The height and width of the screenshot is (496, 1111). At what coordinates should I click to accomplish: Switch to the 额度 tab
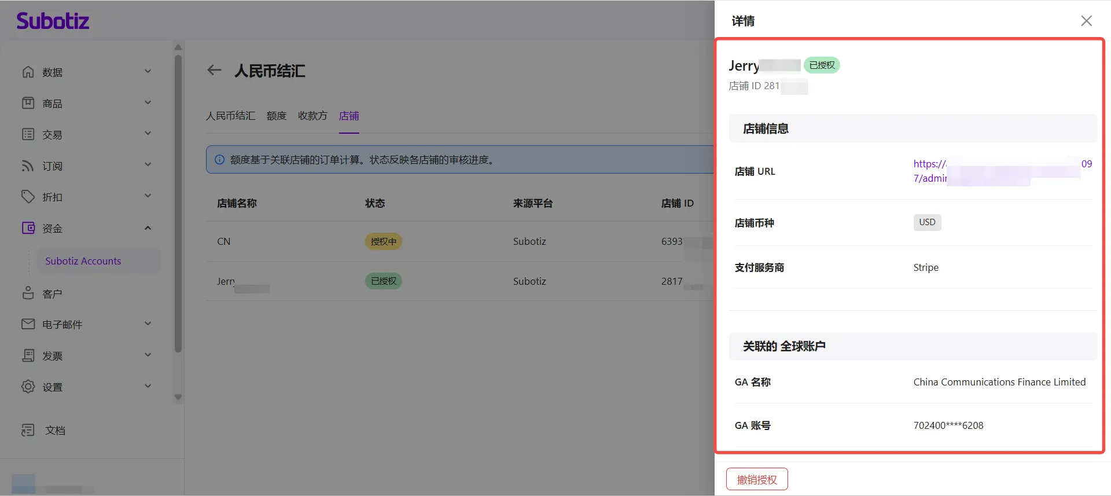(277, 116)
